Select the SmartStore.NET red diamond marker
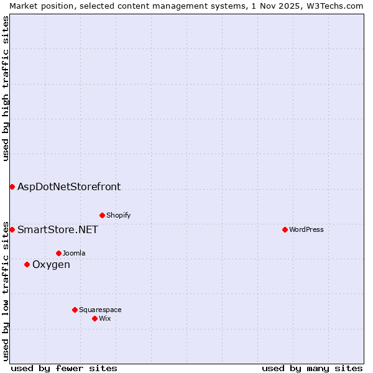Image resolution: width=373 pixels, height=373 pixels. 12,230
